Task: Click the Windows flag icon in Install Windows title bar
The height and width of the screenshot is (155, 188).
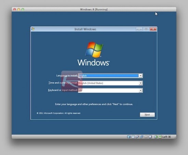Action: (33, 29)
